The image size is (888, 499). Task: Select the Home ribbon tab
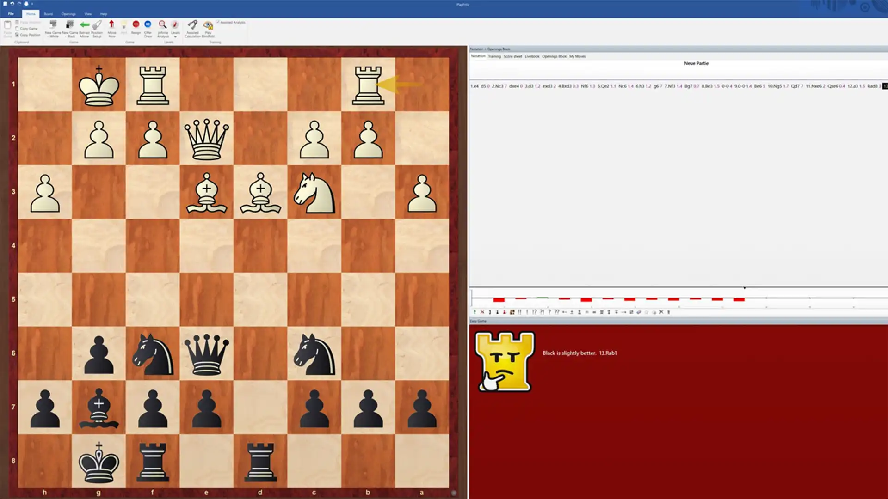point(31,14)
